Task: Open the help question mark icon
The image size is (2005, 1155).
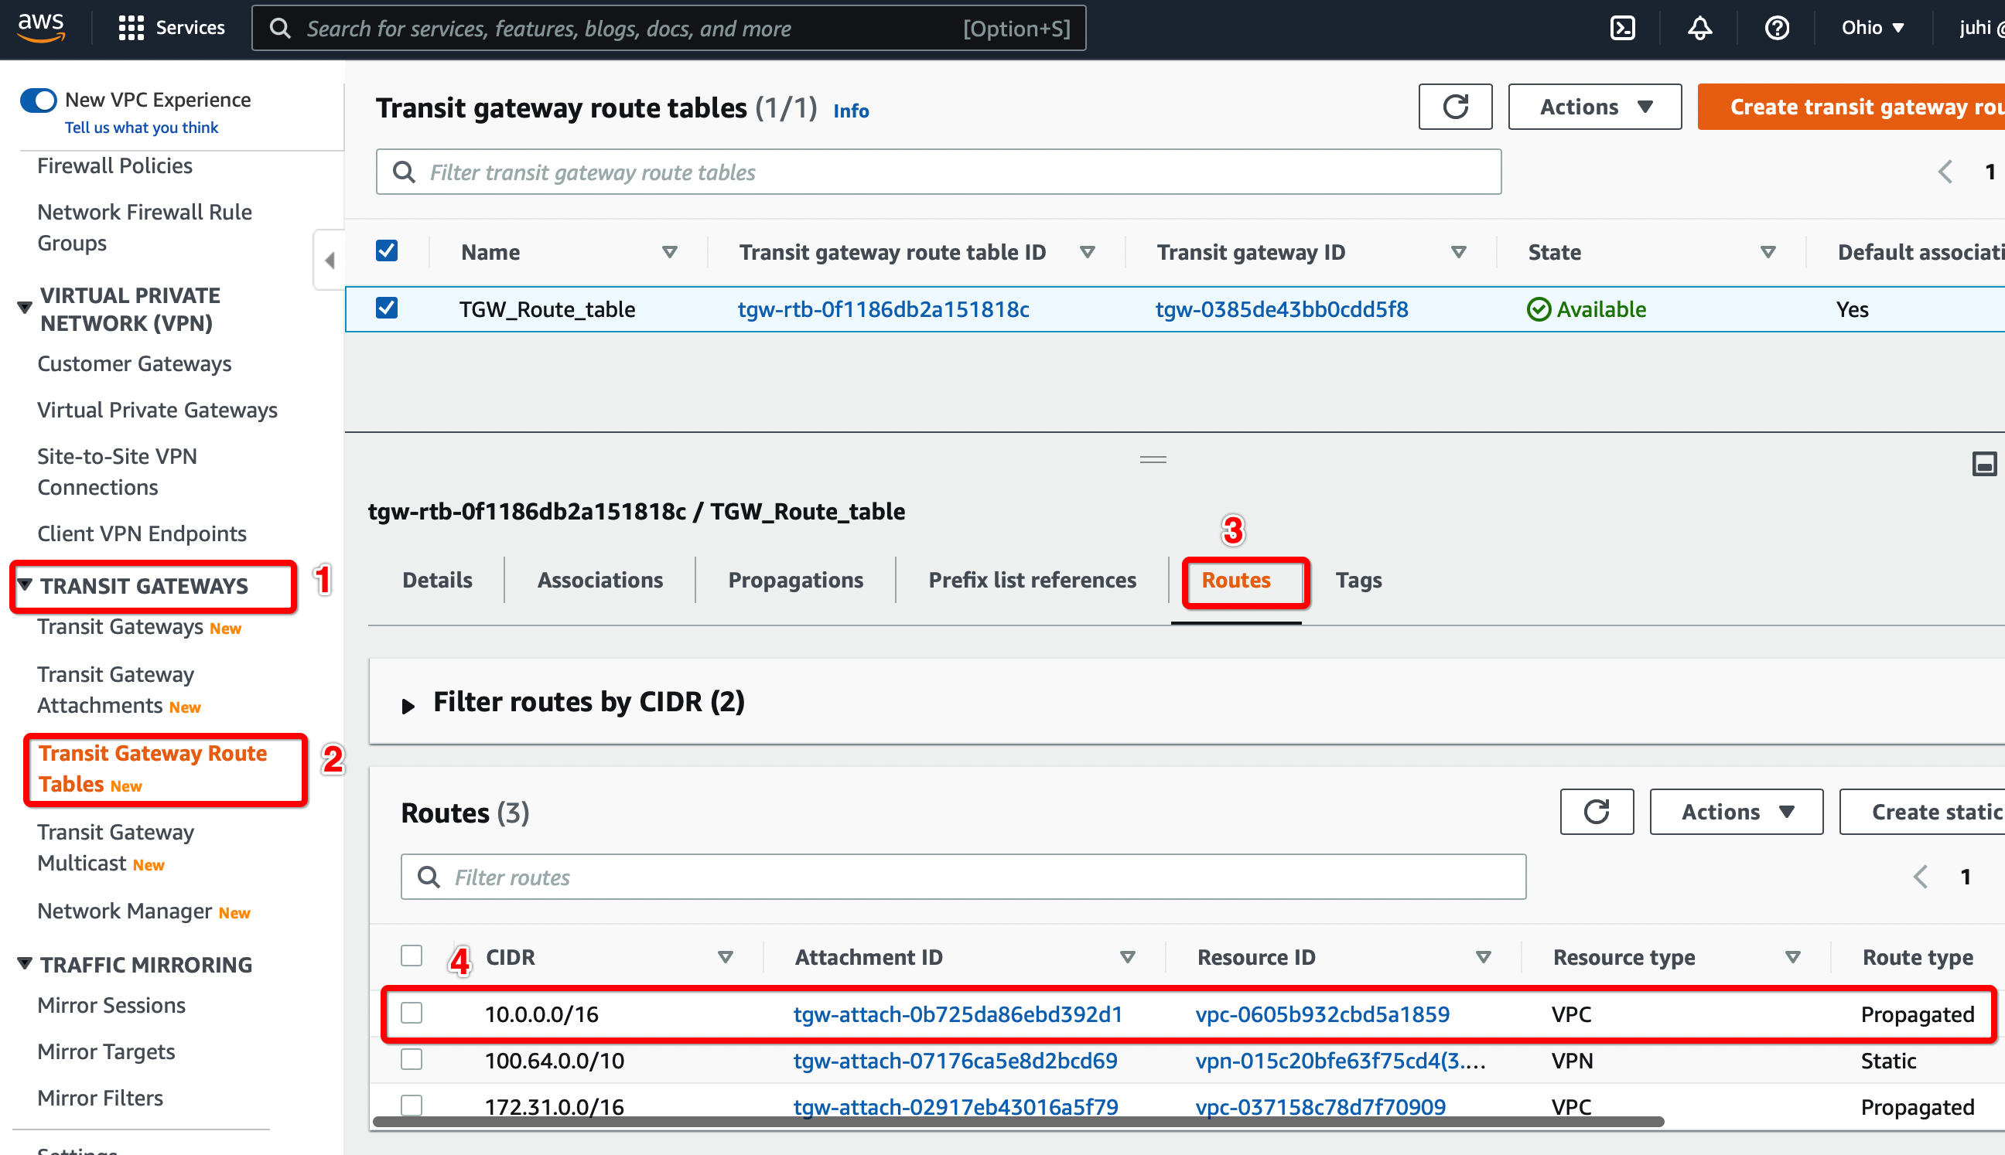Action: pyautogui.click(x=1776, y=28)
